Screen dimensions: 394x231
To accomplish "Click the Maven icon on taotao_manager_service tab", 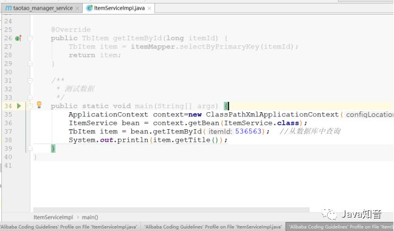I will [9, 8].
